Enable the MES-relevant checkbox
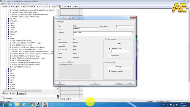Image resolution: width=190 pixels, height=107 pixels. pos(110,56)
